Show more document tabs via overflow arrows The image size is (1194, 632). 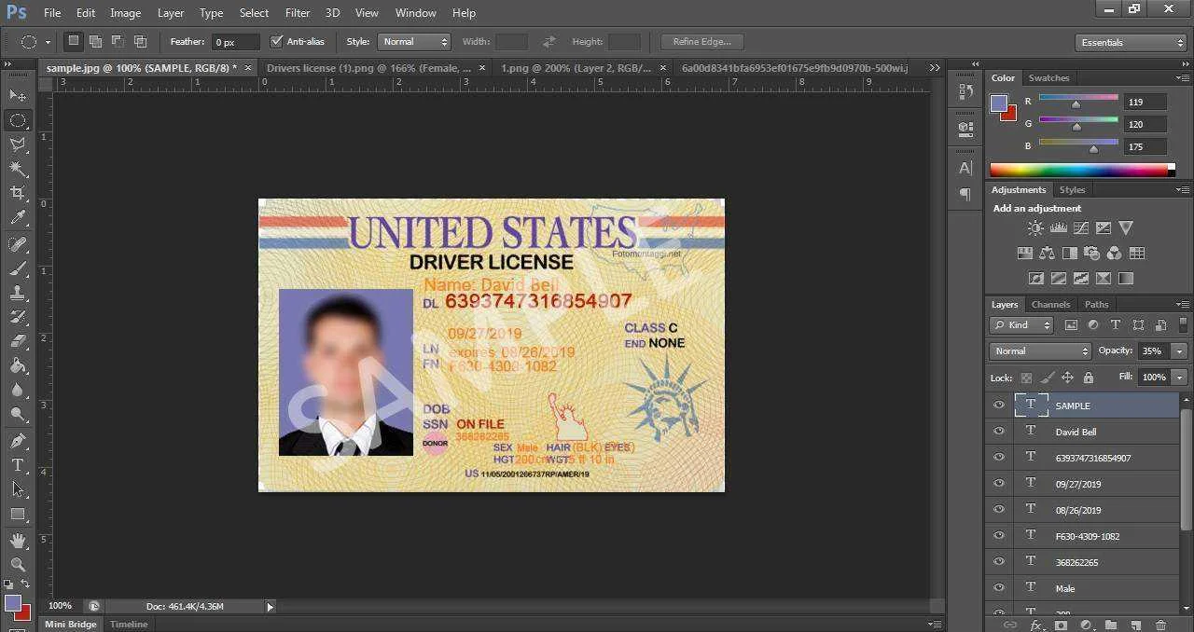coord(936,67)
